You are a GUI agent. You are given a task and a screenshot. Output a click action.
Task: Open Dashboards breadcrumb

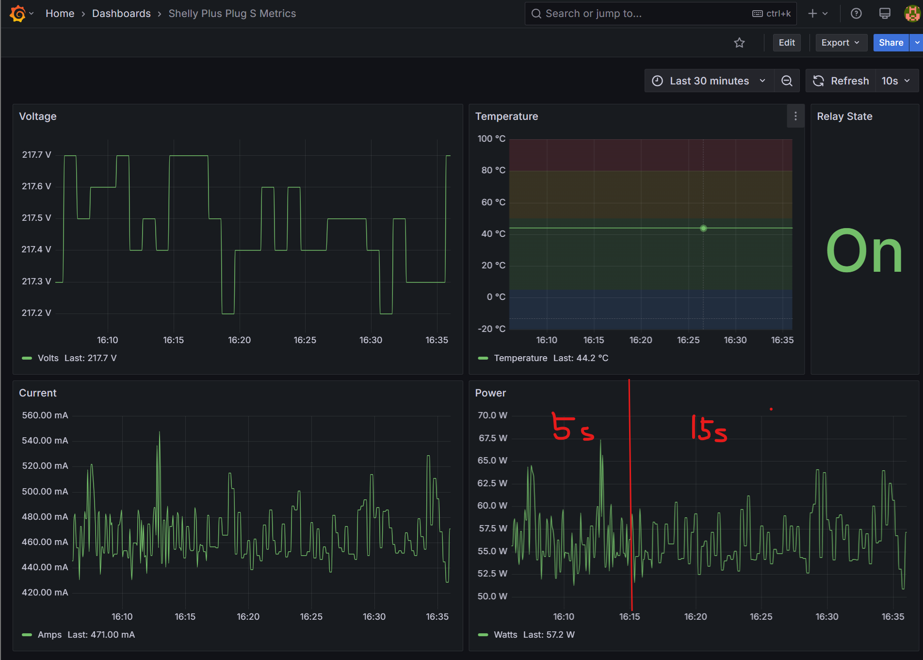pyautogui.click(x=121, y=14)
